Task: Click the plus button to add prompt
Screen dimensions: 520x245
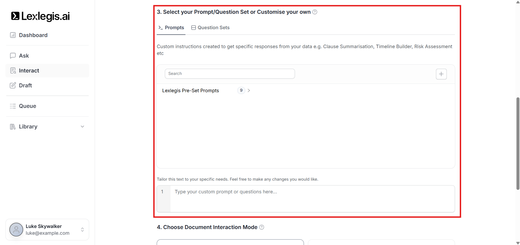Action: (x=441, y=74)
